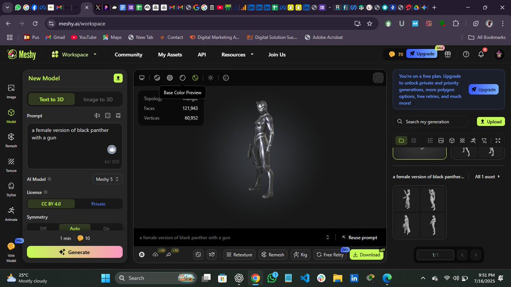Image resolution: width=511 pixels, height=287 pixels.
Task: Expand the Resources dropdown menu
Action: pyautogui.click(x=237, y=54)
